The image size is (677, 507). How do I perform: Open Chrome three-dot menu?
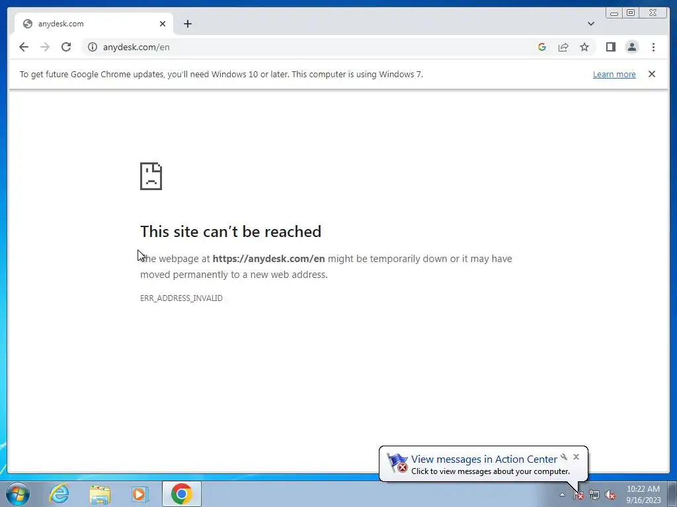(x=653, y=47)
